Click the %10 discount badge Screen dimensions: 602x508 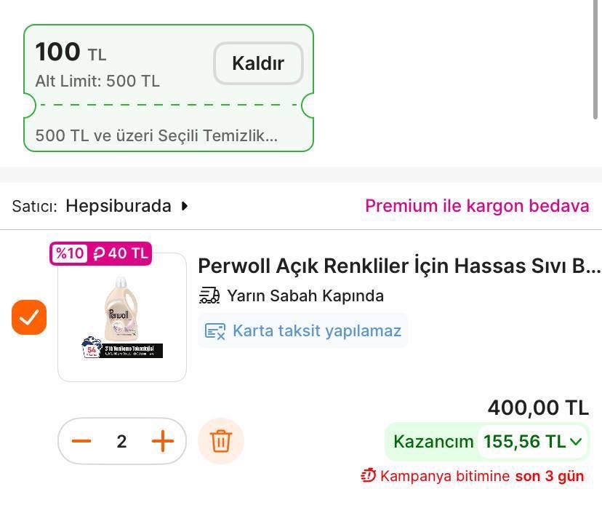(x=70, y=253)
